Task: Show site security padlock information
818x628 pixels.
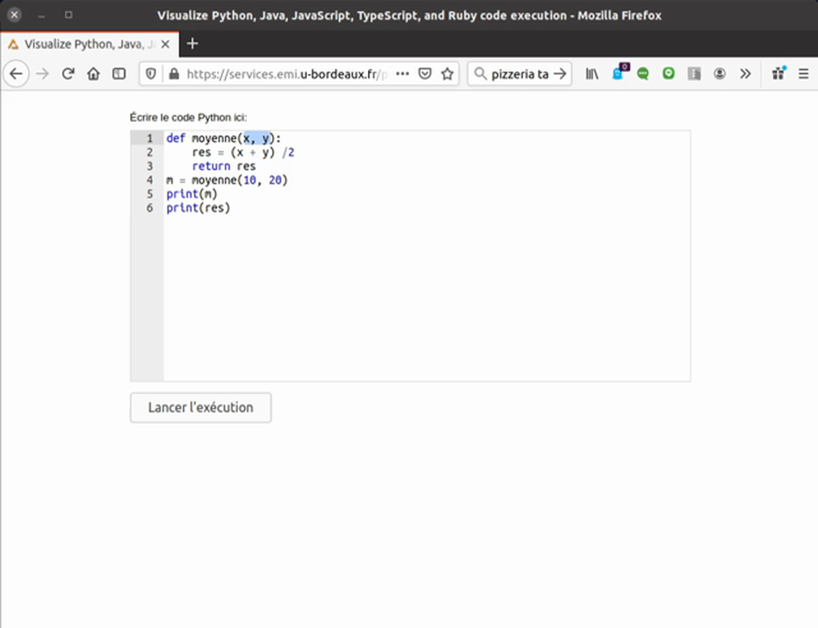Action: (x=173, y=74)
